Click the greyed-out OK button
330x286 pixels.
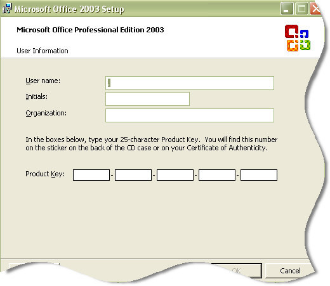237,271
